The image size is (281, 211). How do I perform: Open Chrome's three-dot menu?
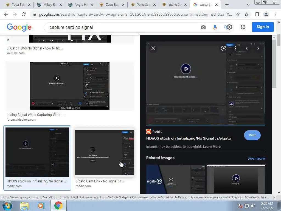coord(275,14)
